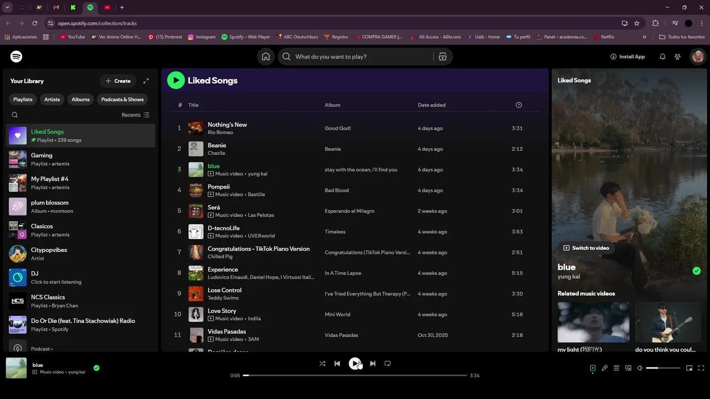This screenshot has height=399, width=710.
Task: Open Chrome extensions puzzle icon
Action: (655, 23)
